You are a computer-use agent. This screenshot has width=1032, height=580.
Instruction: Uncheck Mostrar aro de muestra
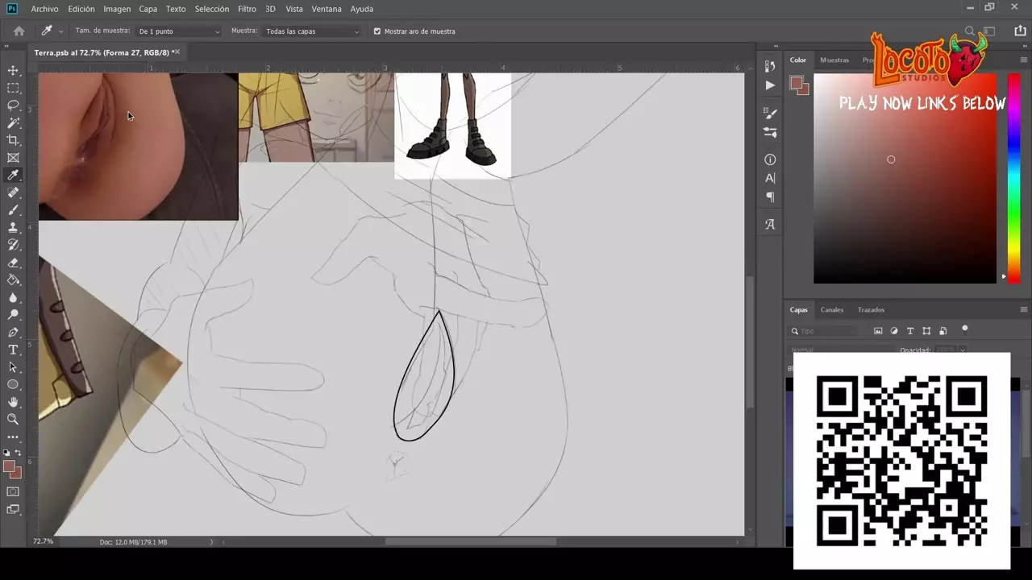(377, 31)
